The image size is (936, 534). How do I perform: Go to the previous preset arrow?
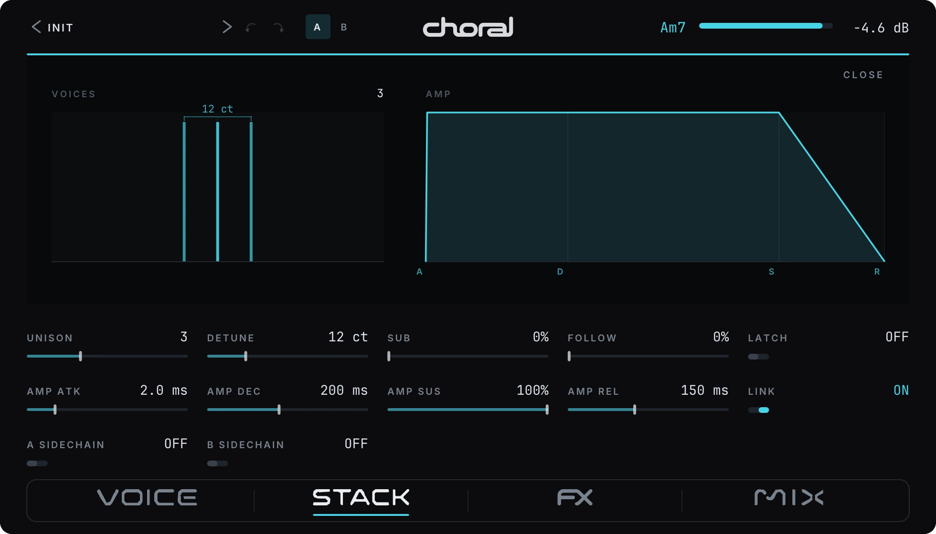click(x=36, y=27)
